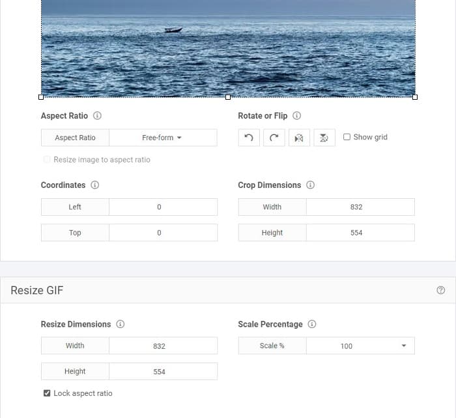Expand the Scale % dropdown arrow
The image size is (456, 418).
click(403, 346)
